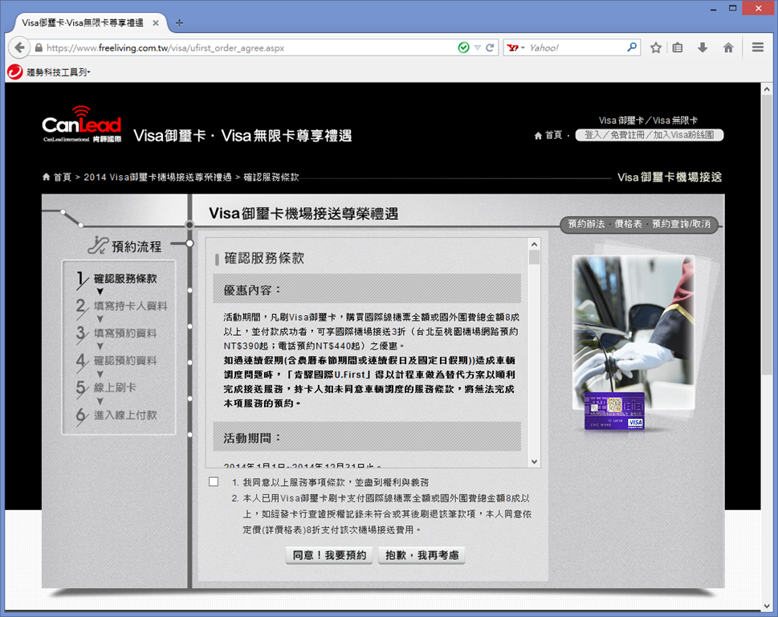The width and height of the screenshot is (778, 617).
Task: Open the downloads arrow icon
Action: click(702, 47)
